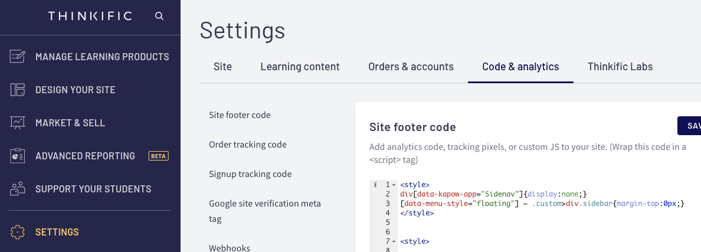Switch to the Site tab
The height and width of the screenshot is (252, 701).
coord(222,67)
